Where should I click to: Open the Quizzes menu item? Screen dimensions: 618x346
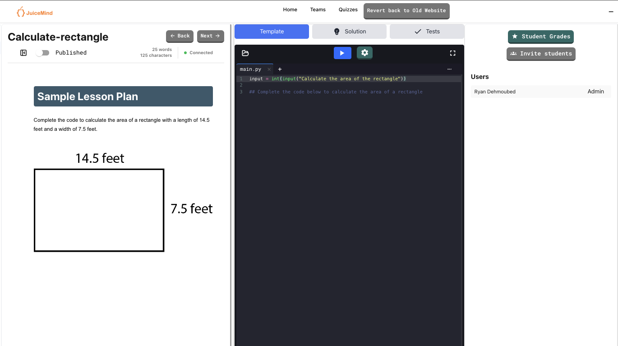tap(347, 9)
